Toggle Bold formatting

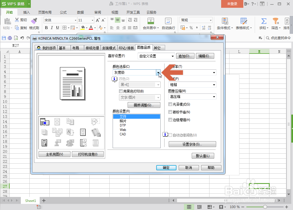(46, 28)
